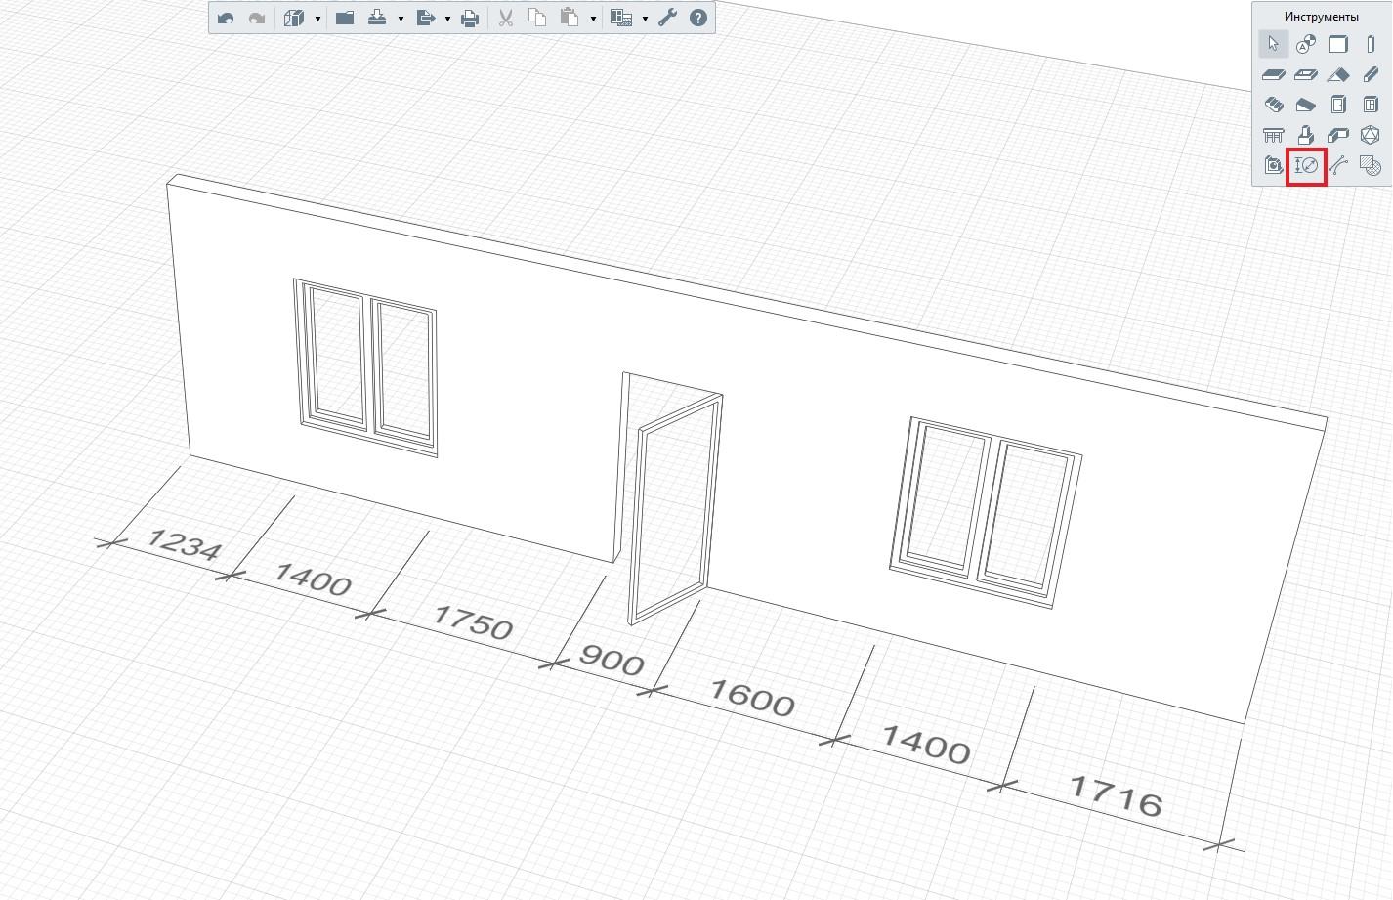The width and height of the screenshot is (1393, 900).
Task: Redo the undone action
Action: click(x=257, y=18)
